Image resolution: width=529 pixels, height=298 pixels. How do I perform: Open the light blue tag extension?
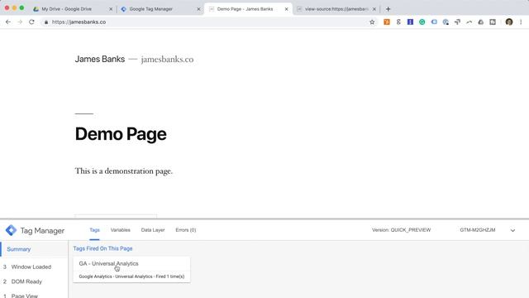pyautogui.click(x=434, y=22)
